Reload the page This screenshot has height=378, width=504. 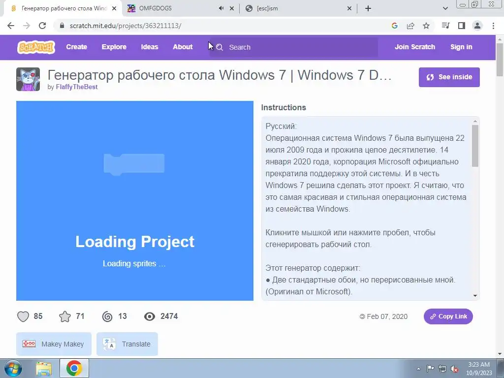coord(42,26)
